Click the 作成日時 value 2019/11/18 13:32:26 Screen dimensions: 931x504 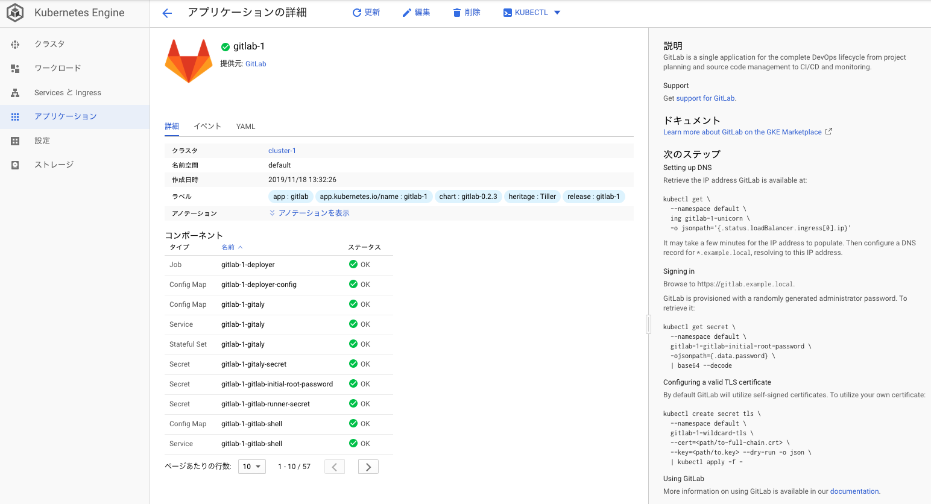pyautogui.click(x=302, y=180)
